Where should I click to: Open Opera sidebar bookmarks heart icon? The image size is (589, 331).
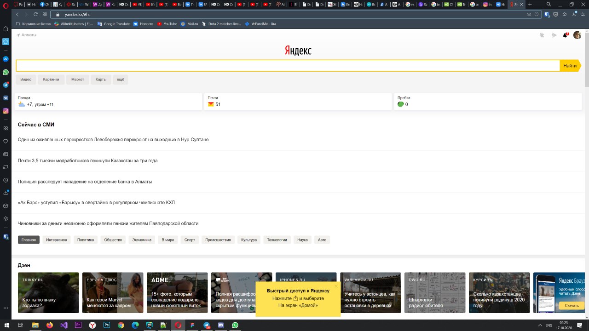click(x=6, y=141)
